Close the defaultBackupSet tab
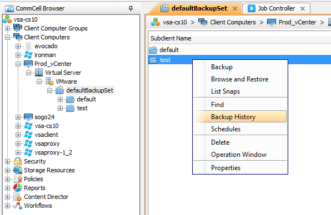The width and height of the screenshot is (331, 215). 235,9
